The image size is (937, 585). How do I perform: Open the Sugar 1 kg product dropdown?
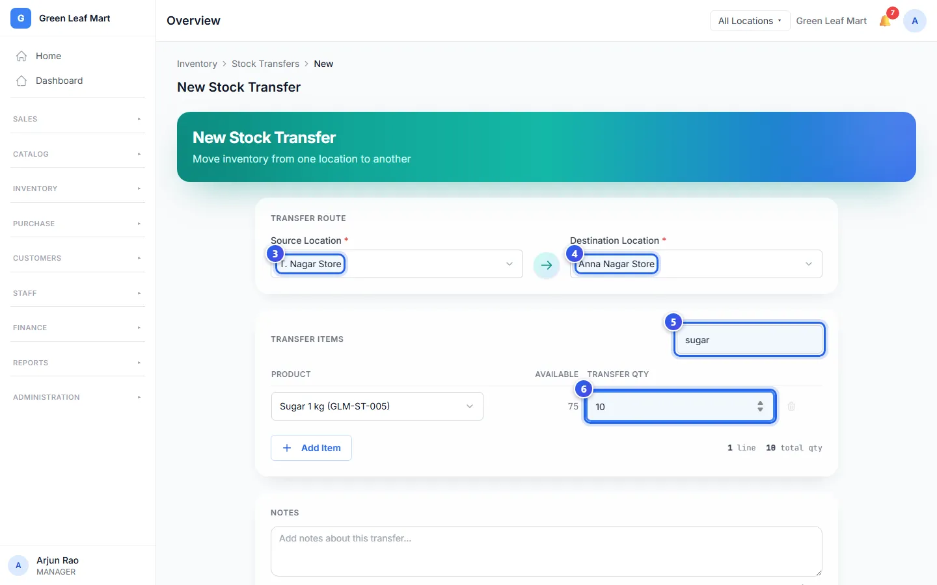pyautogui.click(x=377, y=406)
